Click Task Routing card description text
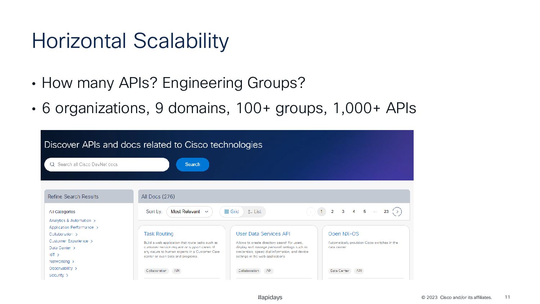540x304 pixels. pos(181,250)
